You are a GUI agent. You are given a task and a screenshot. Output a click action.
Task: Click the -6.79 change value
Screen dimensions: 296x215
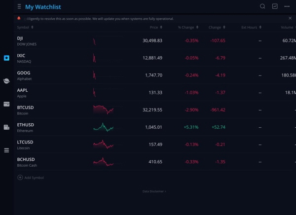(220, 58)
